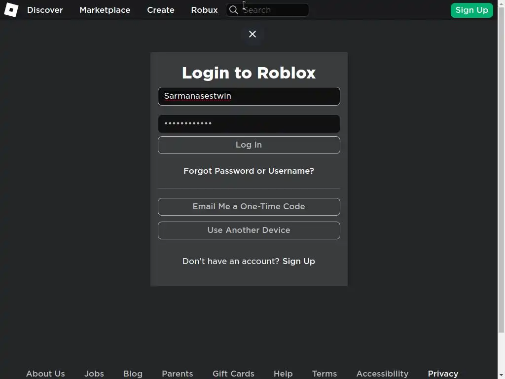Screen dimensions: 505x379
Task: Click Use Another Device button
Action: [x=249, y=230]
